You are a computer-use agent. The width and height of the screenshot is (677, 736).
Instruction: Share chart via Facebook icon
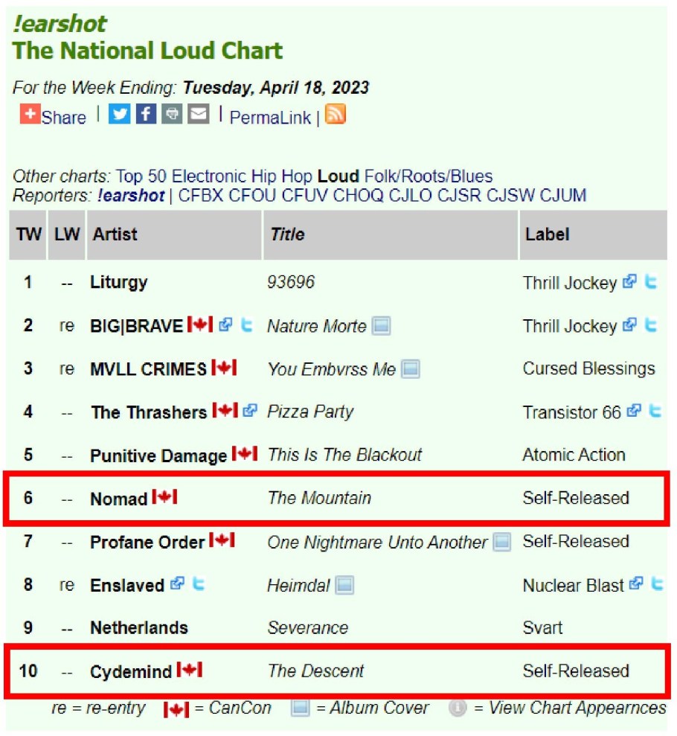146,115
